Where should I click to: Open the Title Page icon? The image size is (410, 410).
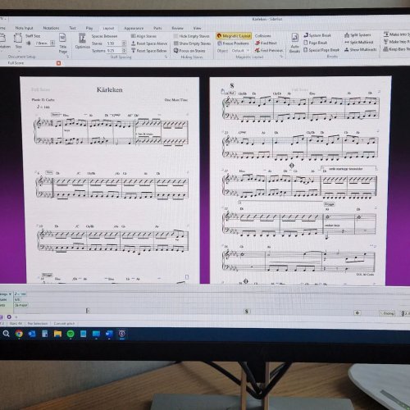(x=62, y=43)
